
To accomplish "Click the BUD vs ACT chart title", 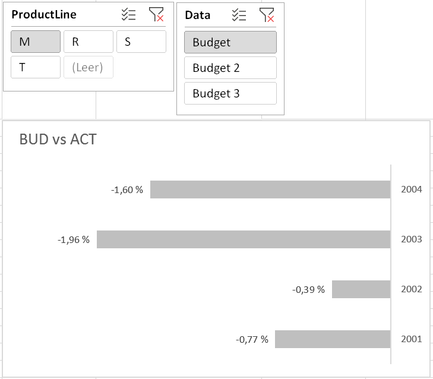I will (x=58, y=140).
